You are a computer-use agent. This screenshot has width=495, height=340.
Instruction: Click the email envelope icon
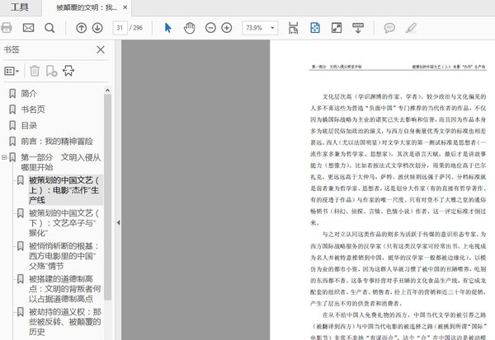28,28
